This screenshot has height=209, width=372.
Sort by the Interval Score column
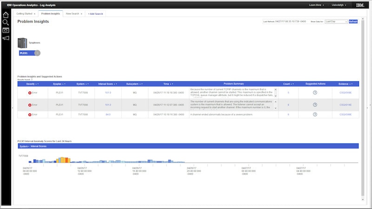click(x=107, y=84)
